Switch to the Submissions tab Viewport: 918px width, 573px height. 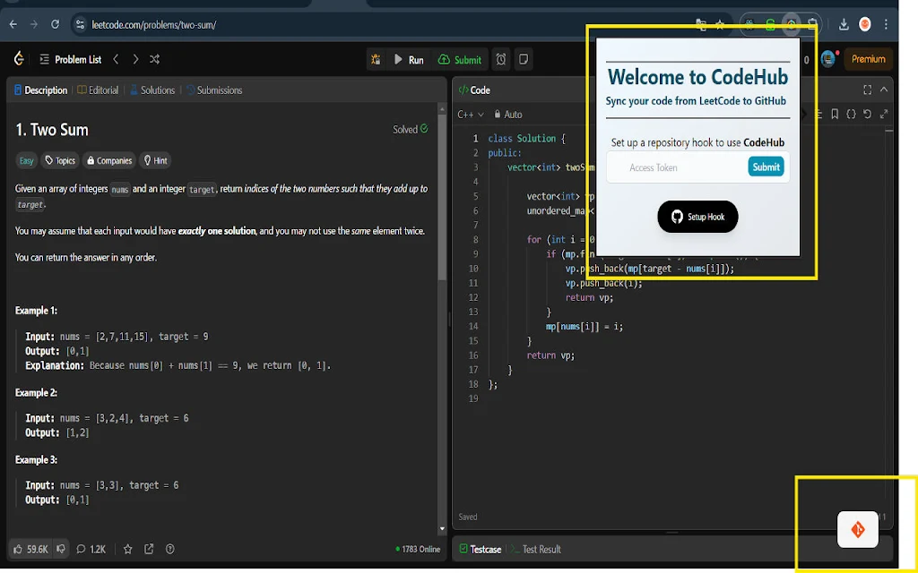(214, 90)
